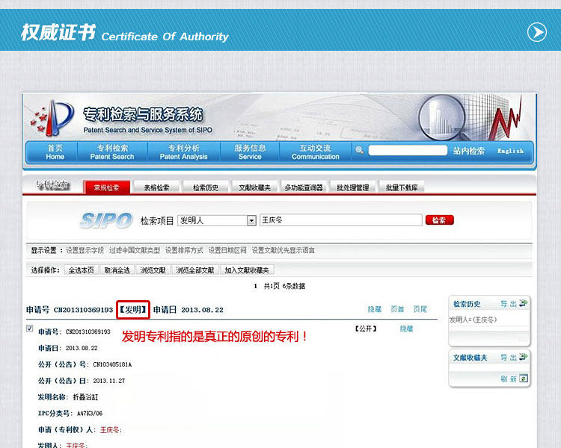Open 专利分析 Patent Analysis menu
Screen dimensions: 561x448
[x=183, y=152]
